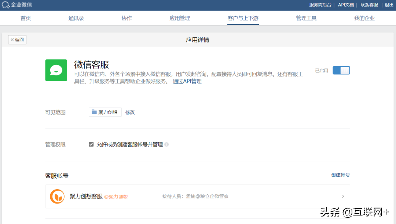Click the info icon beside 允许成员创建客服帐号并管理
The height and width of the screenshot is (224, 396).
coord(166,144)
